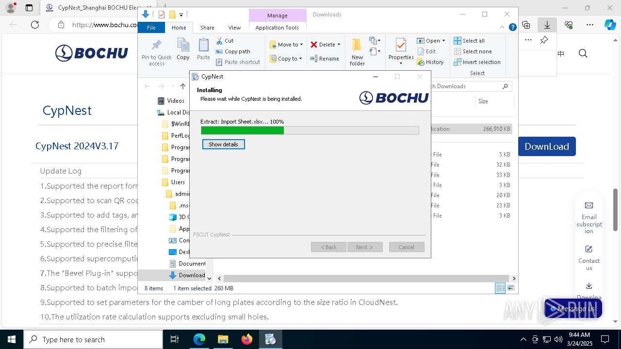
Task: Switch to the View ribbon tab
Action: (x=234, y=28)
